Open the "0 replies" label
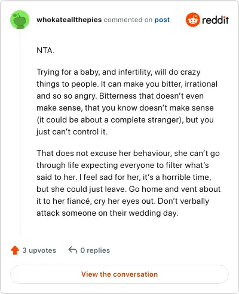This screenshot has width=239, height=294. pyautogui.click(x=95, y=250)
